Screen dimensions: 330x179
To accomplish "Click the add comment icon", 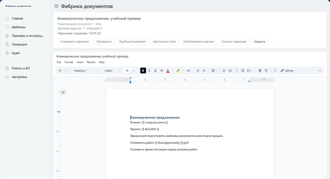I will coord(275,71).
